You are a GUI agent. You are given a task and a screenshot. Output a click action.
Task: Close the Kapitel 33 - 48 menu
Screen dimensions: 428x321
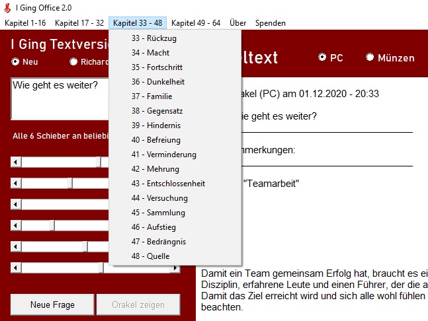pyautogui.click(x=138, y=23)
